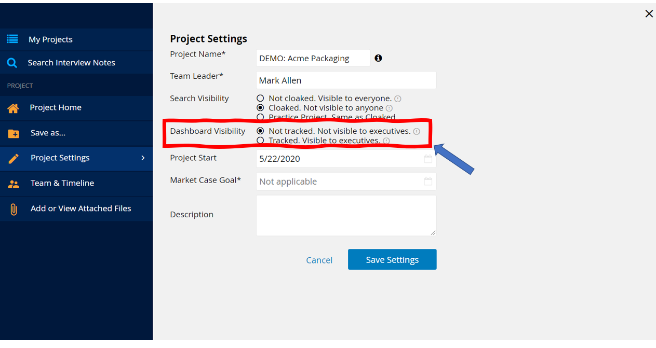Viewport: 656px width, 348px height.
Task: Open Add or View Attached Files
Action: click(x=76, y=208)
